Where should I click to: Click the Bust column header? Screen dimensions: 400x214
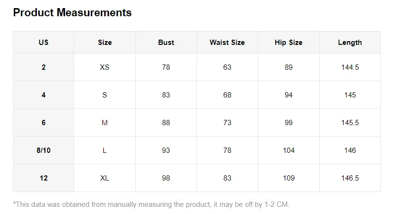(166, 43)
